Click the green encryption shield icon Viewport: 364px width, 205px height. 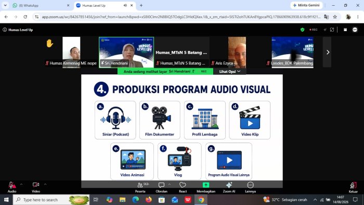click(302, 30)
